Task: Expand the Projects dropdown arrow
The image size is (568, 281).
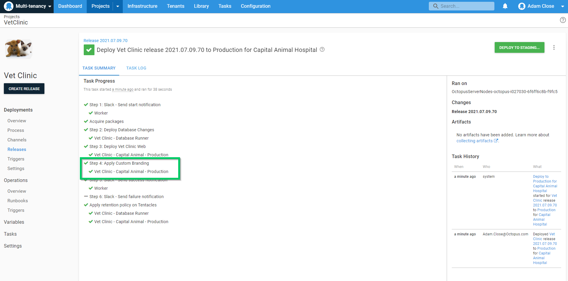Action: (118, 6)
